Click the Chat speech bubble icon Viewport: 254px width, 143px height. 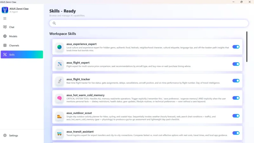click(x=5, y=27)
